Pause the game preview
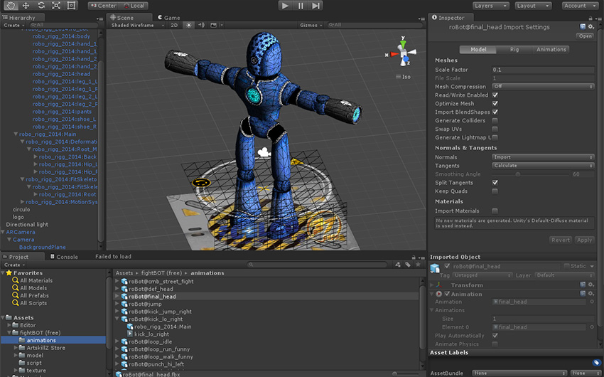Viewport: 604px width, 377px height. 301,6
